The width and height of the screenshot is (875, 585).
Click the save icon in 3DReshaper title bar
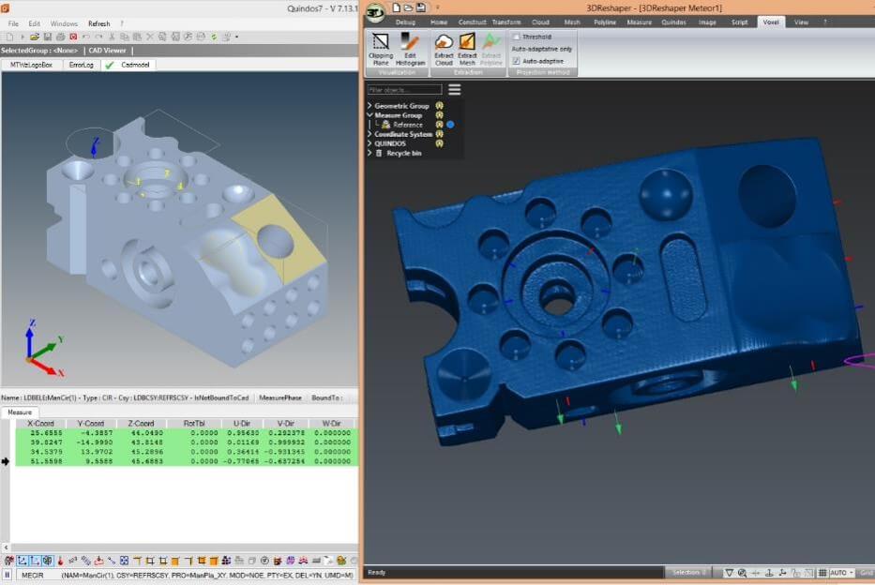click(x=421, y=7)
